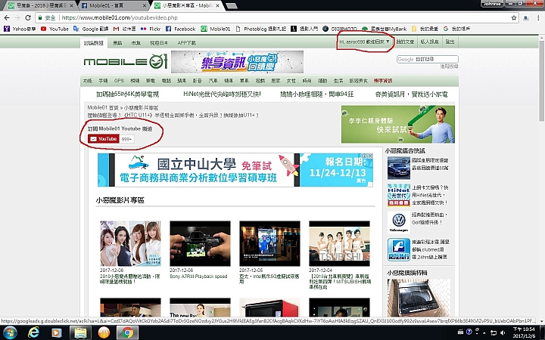Click the HiNet sidebar ad icon
Image resolution: width=545 pixels, height=340 pixels.
point(399,196)
